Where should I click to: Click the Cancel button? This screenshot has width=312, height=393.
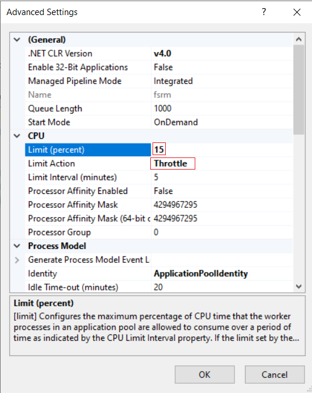click(274, 374)
